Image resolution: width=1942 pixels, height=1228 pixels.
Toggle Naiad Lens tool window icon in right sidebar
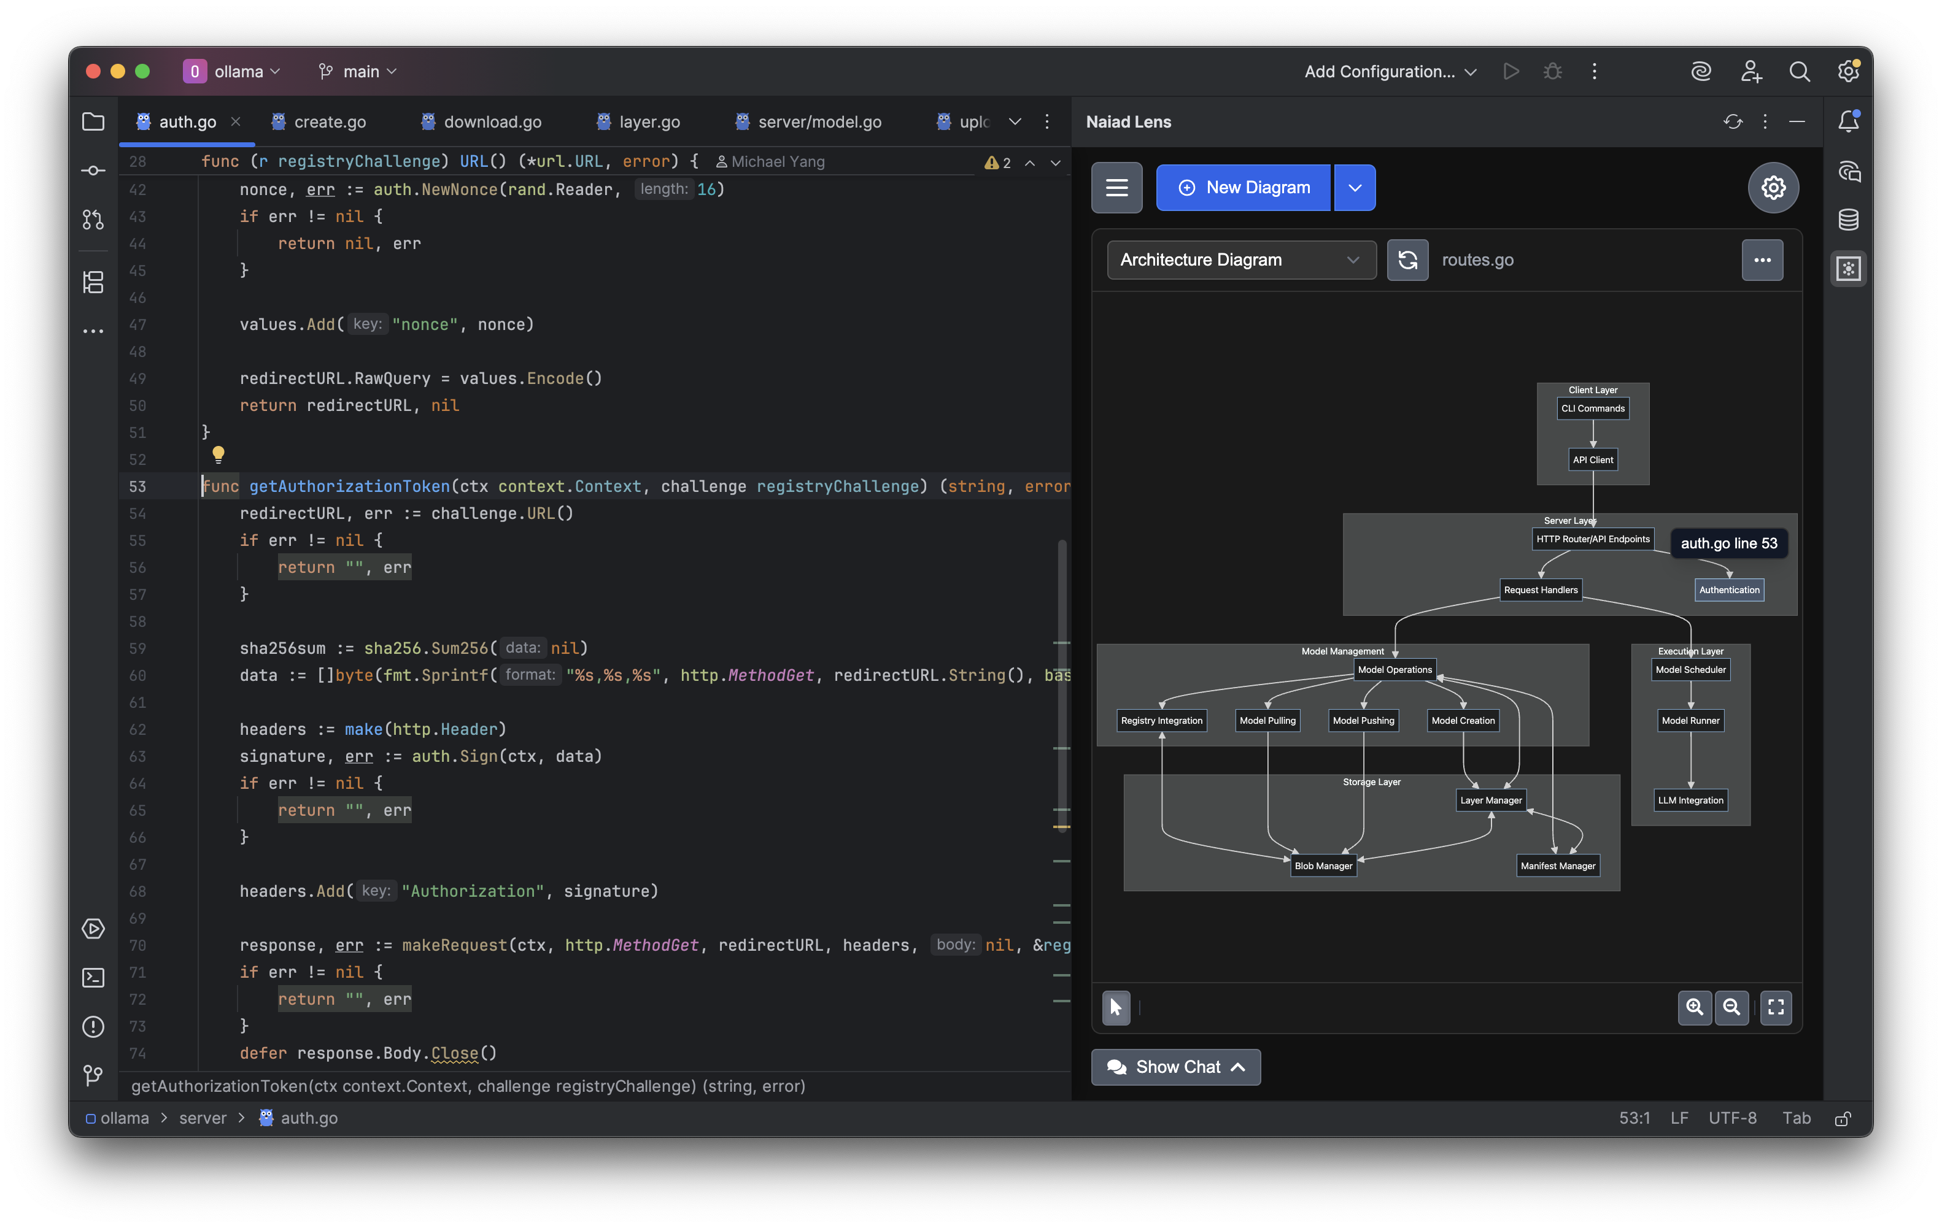(x=1849, y=268)
